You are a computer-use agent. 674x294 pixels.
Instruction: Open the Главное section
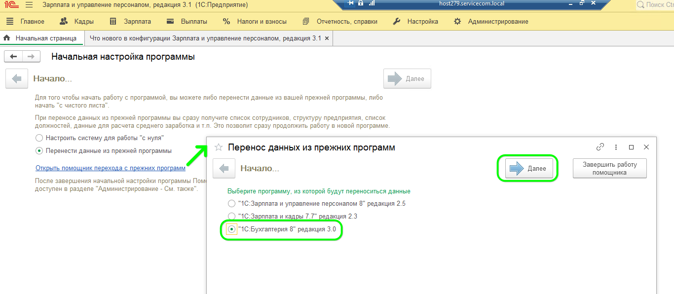(x=25, y=22)
